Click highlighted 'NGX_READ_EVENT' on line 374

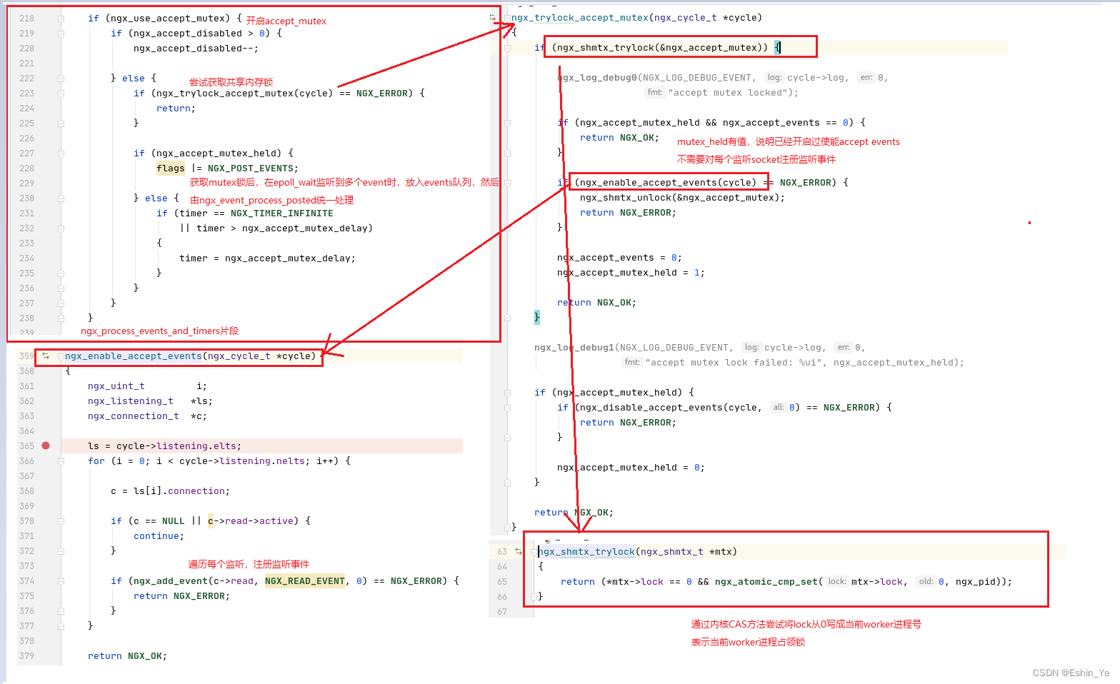(x=304, y=581)
